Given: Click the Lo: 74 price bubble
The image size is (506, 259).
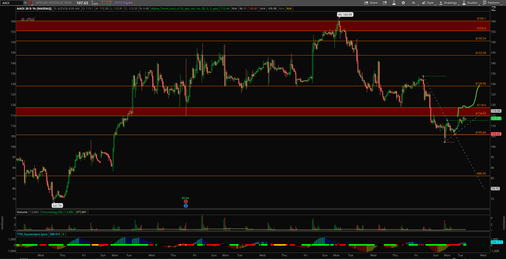Looking at the screenshot, I should (58, 205).
